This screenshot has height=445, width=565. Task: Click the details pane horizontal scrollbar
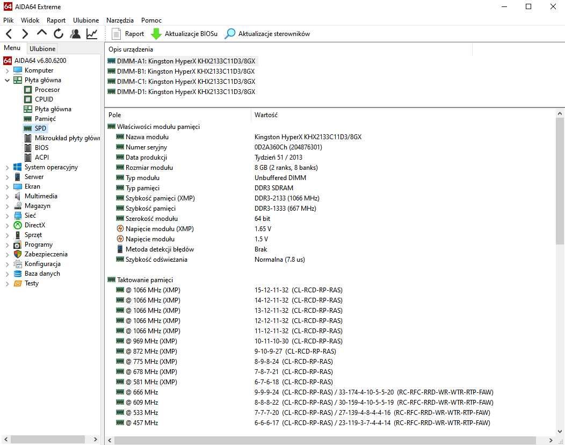(324, 440)
